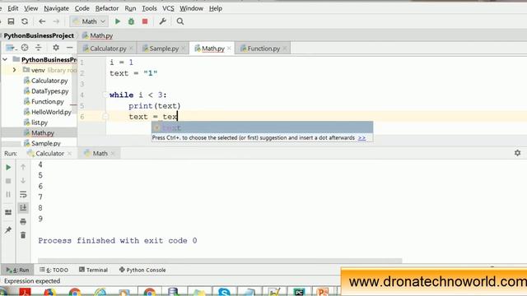Clear output with the trash icon
The width and height of the screenshot is (527, 296).
click(23, 235)
